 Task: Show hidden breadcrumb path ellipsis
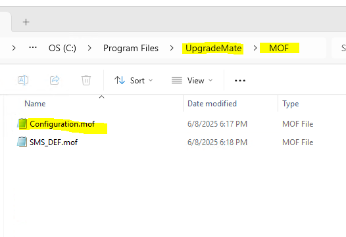[x=33, y=47]
